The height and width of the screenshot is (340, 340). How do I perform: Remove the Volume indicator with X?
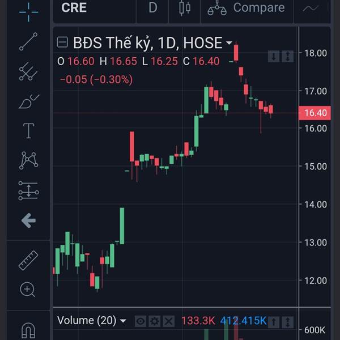click(169, 321)
